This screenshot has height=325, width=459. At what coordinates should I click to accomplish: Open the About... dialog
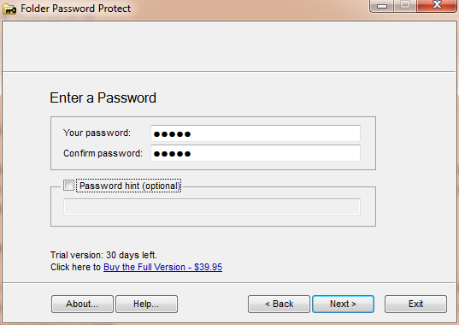(x=82, y=304)
